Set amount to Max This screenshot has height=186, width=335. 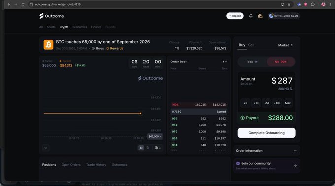pyautogui.click(x=288, y=103)
